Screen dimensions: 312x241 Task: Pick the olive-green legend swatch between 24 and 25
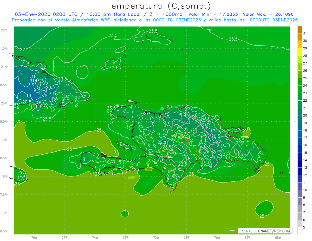pos(300,82)
